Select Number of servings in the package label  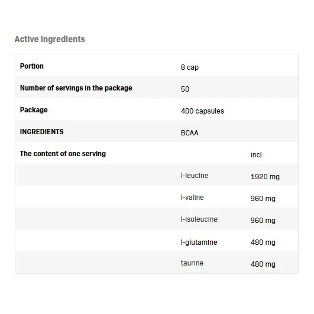pyautogui.click(x=76, y=88)
